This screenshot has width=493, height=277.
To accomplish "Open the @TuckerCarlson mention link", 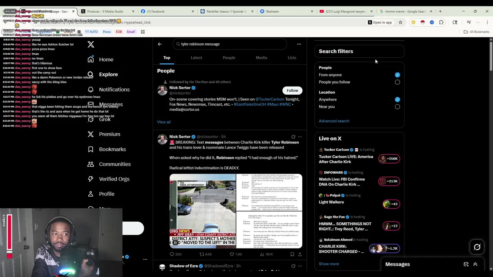I will pos(270,99).
